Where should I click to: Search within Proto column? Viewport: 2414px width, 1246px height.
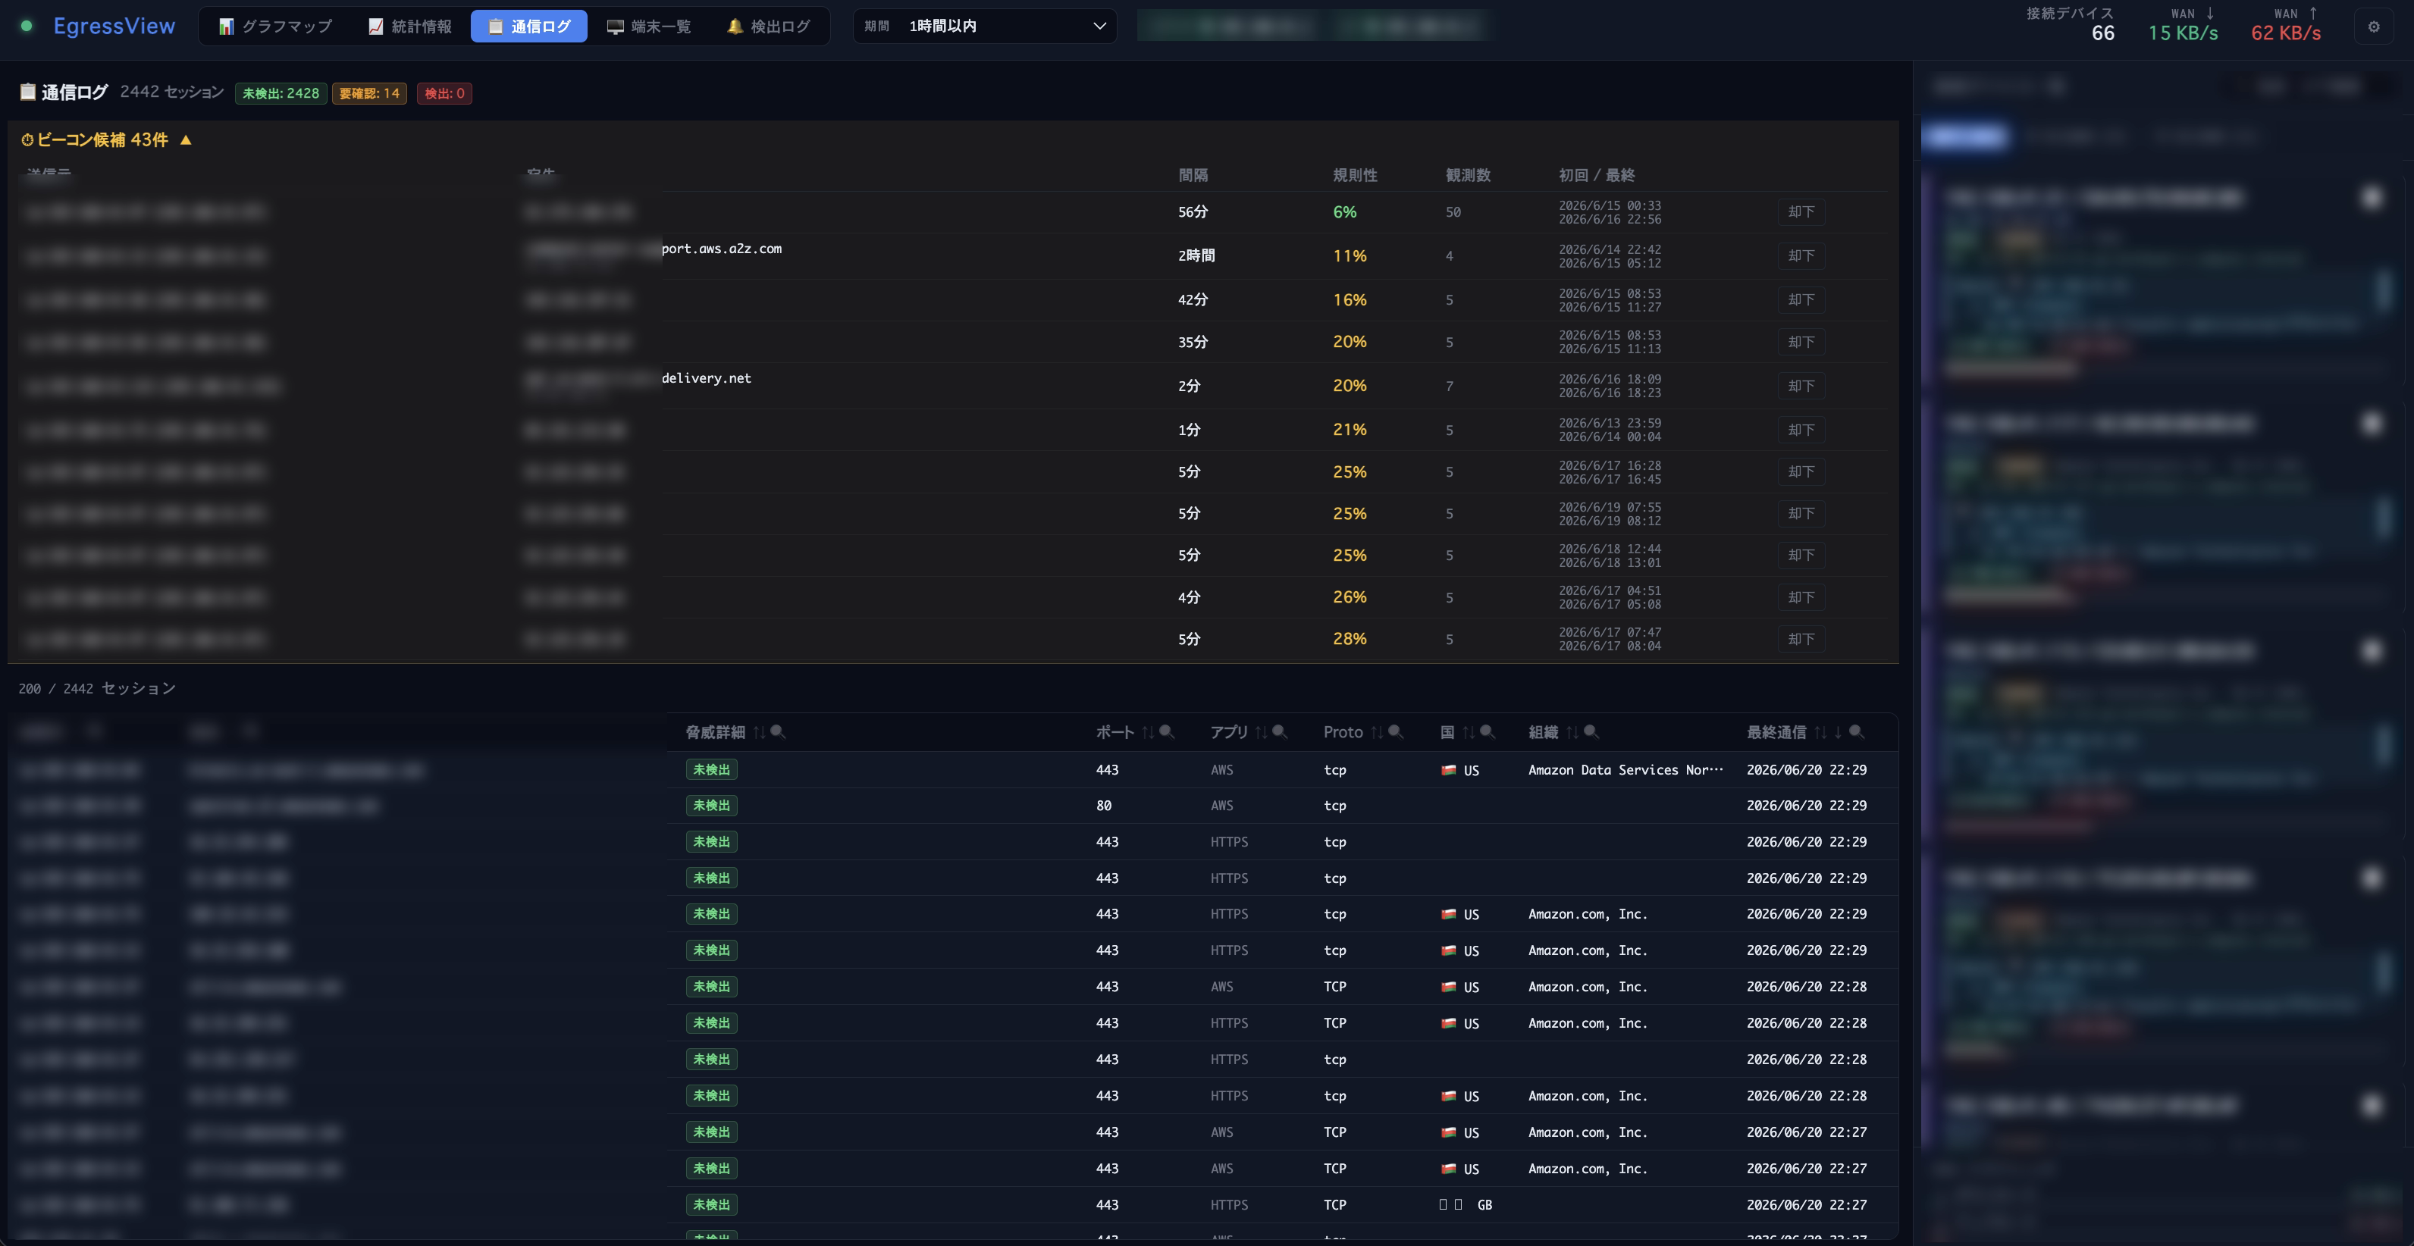pos(1395,731)
